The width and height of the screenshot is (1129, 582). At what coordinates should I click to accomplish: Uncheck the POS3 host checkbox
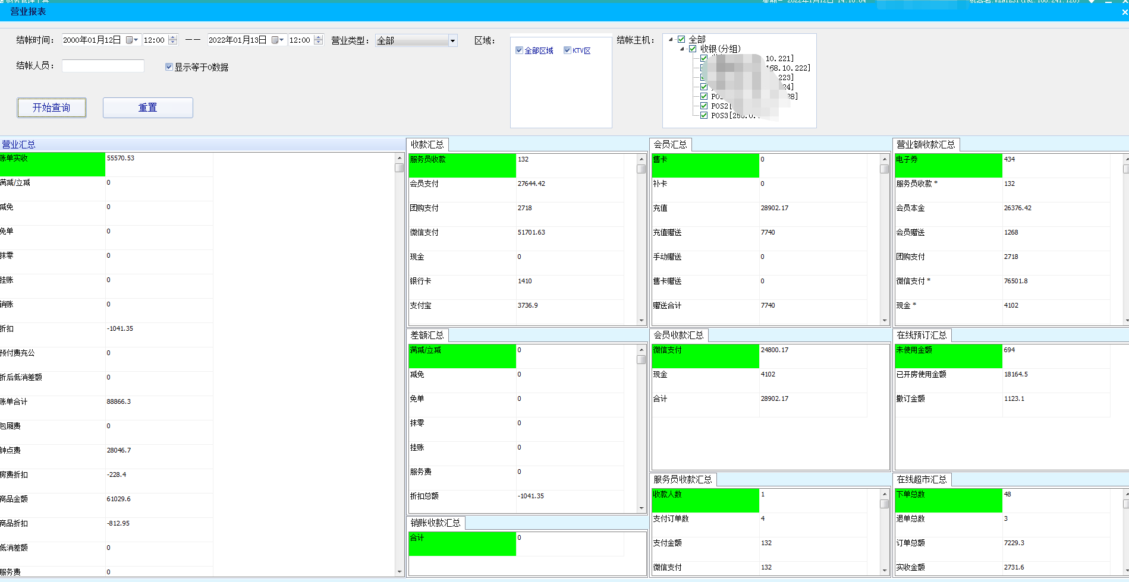tap(704, 115)
